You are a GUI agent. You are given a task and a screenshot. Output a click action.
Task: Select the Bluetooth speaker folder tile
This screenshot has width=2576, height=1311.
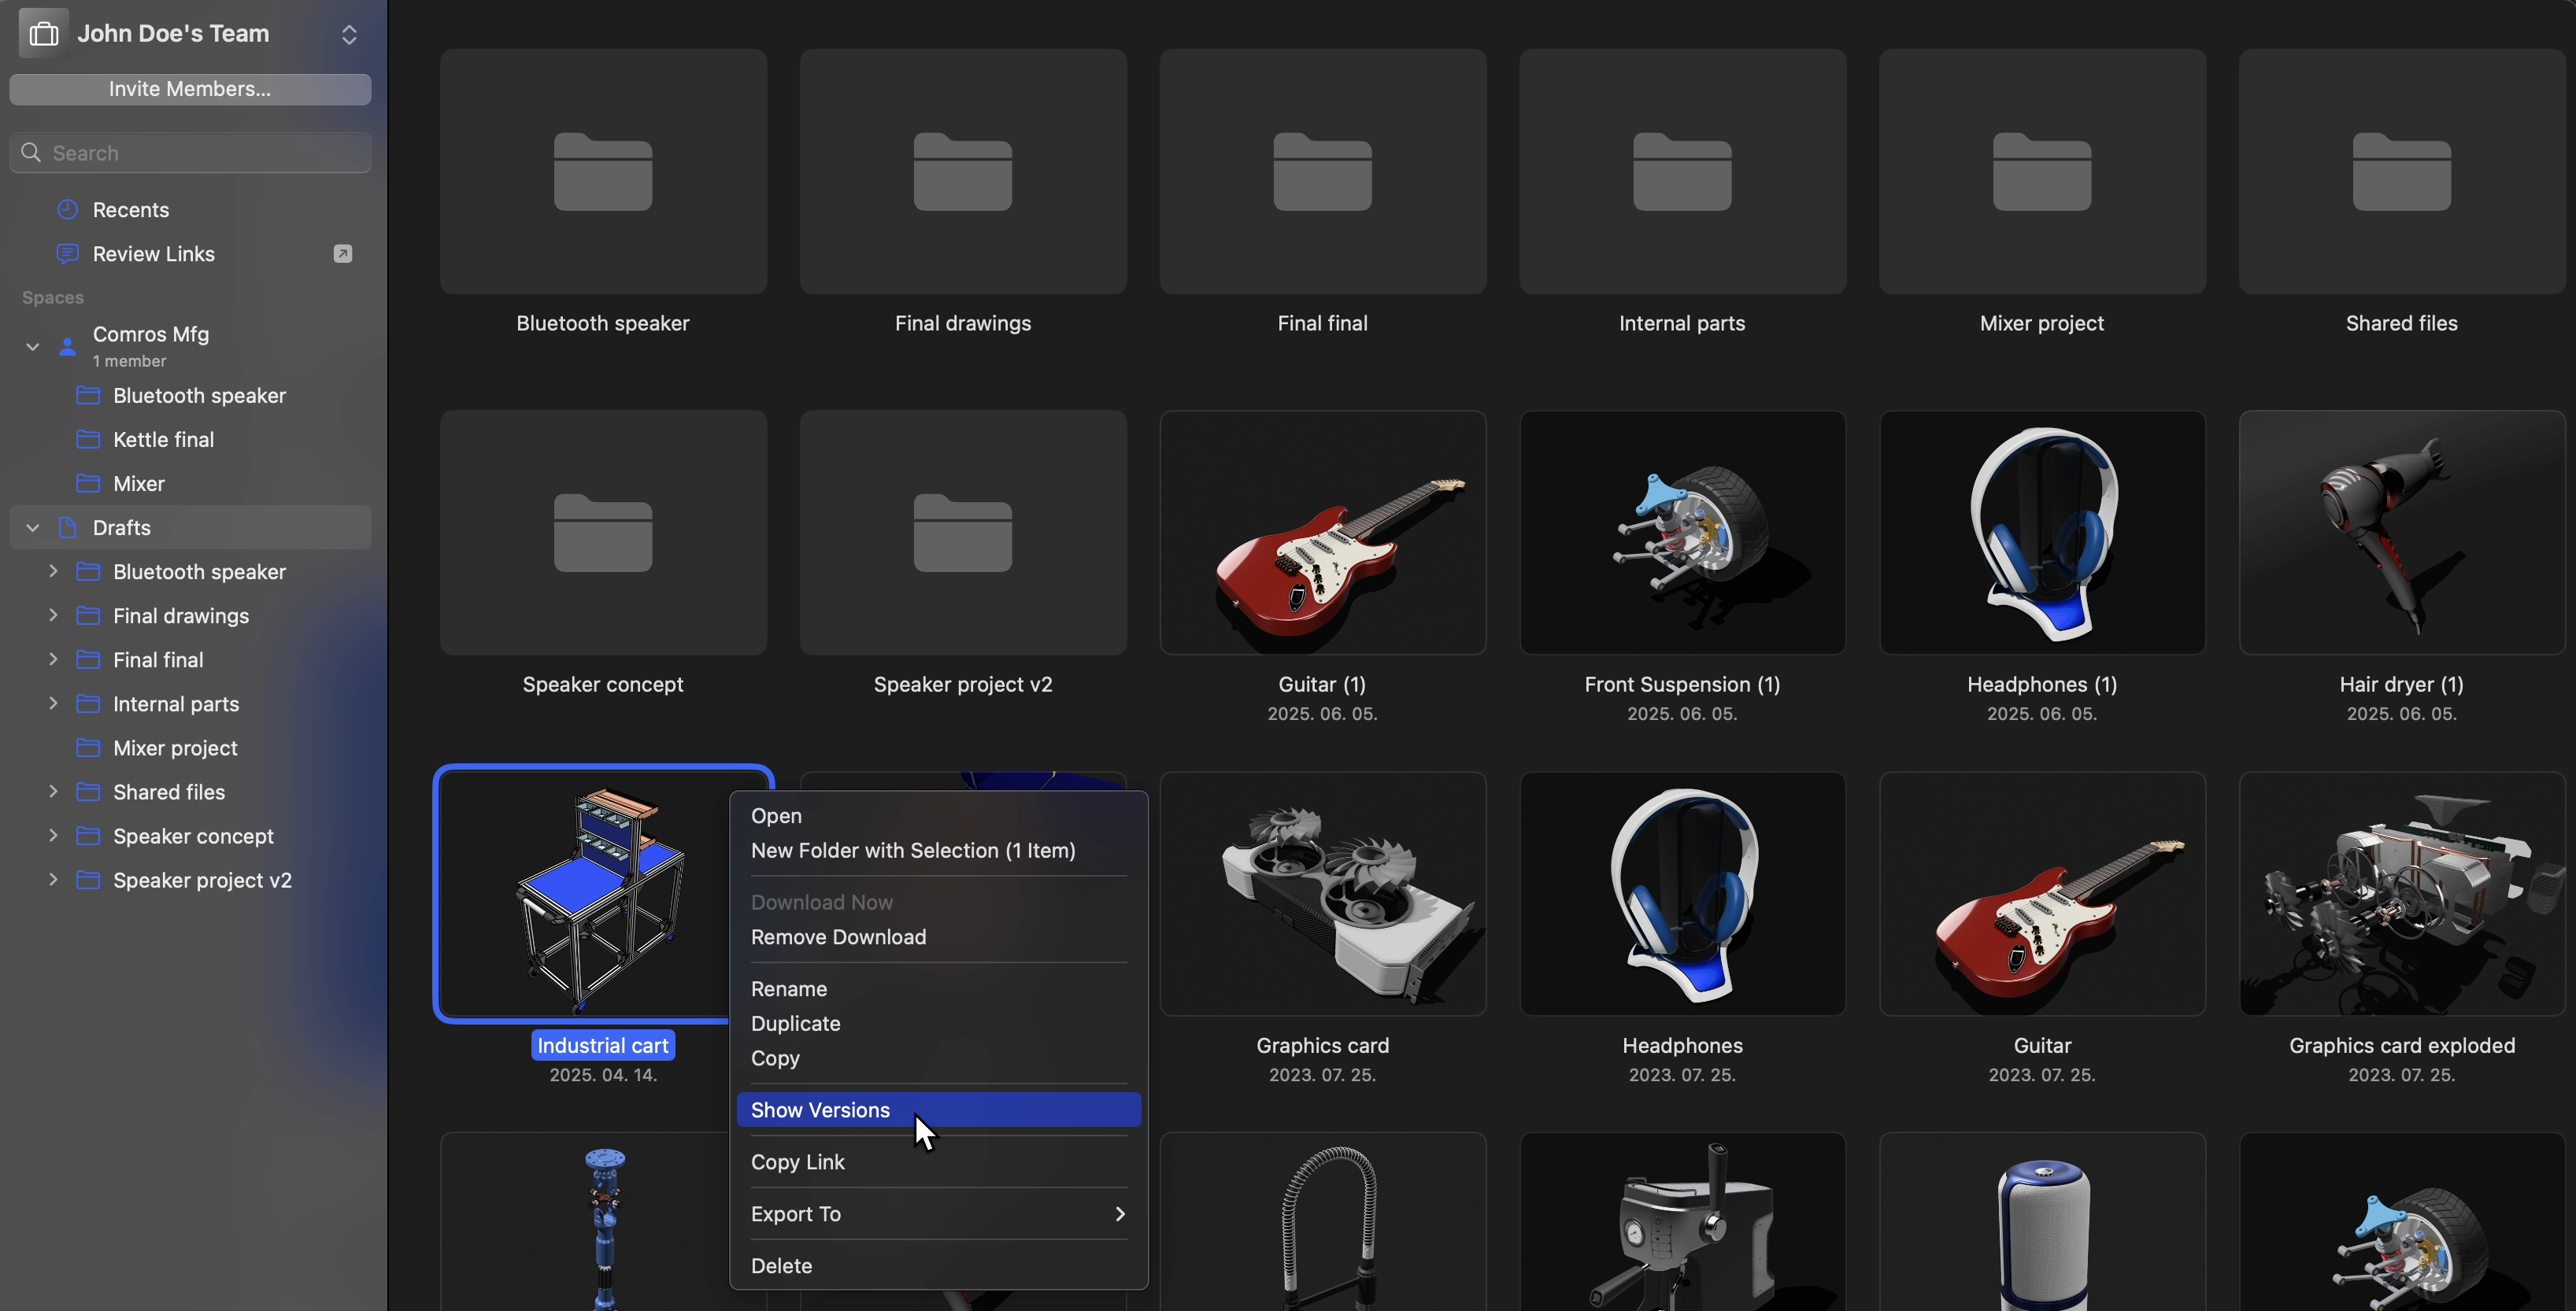pos(603,172)
